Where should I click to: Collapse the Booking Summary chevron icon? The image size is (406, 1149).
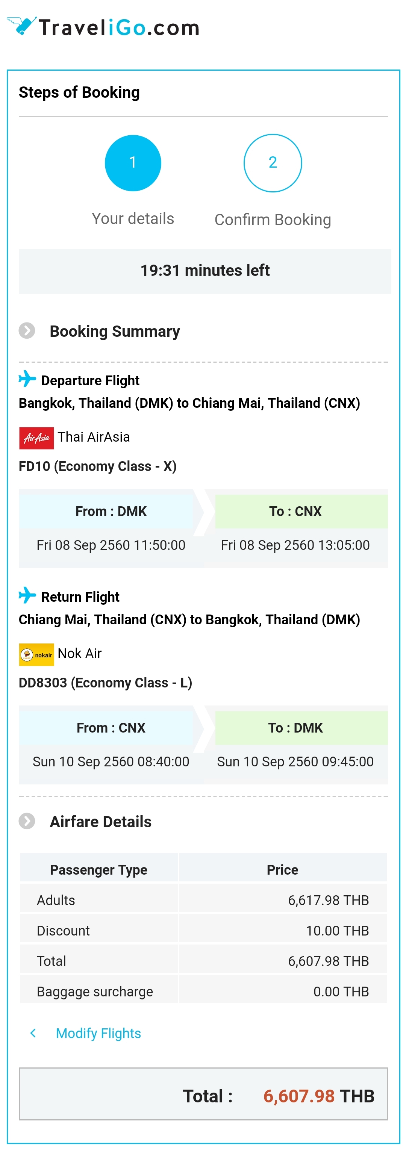click(x=27, y=330)
